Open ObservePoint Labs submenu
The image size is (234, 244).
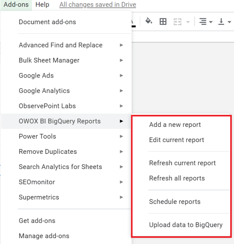(66, 106)
